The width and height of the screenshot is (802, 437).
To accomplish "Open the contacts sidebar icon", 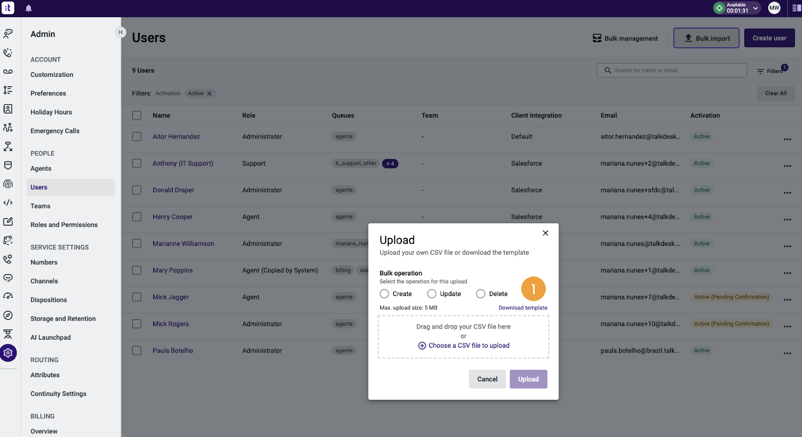I will click(x=8, y=109).
